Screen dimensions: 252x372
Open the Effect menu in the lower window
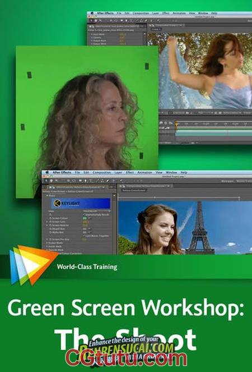pos(130,172)
